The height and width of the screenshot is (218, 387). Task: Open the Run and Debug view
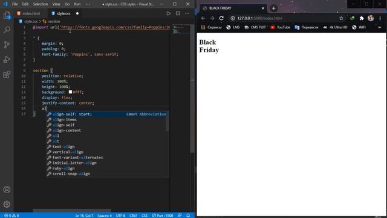(x=7, y=59)
